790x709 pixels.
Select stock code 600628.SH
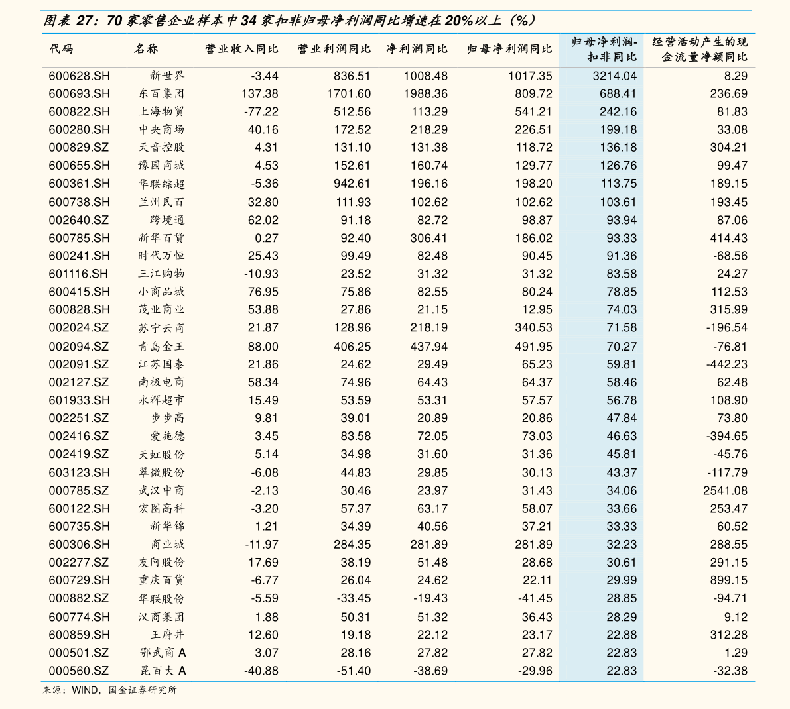tap(79, 76)
